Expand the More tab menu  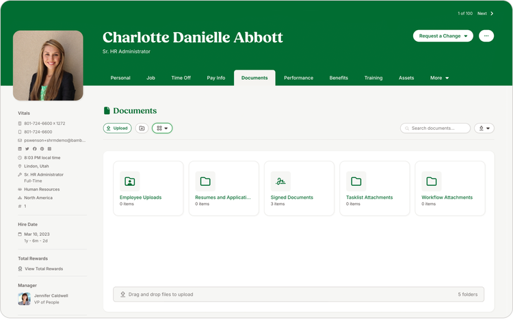pyautogui.click(x=439, y=78)
